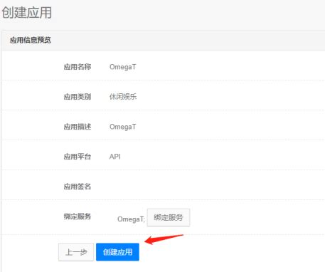Image resolution: width=325 pixels, height=272 pixels.
Task: Click the 应用类别 field label
Action: coord(78,97)
